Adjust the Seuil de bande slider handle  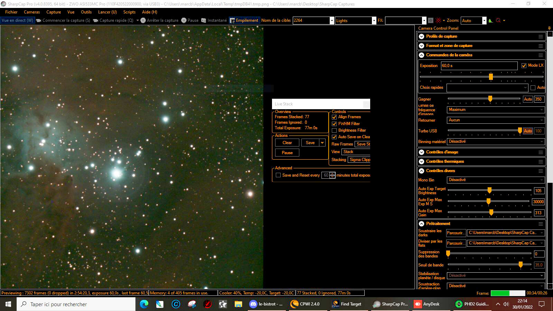[x=521, y=265]
